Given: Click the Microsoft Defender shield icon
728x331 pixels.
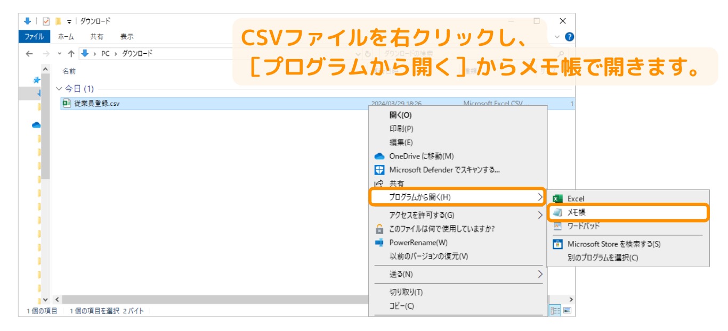Looking at the screenshot, I should pos(379,170).
